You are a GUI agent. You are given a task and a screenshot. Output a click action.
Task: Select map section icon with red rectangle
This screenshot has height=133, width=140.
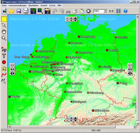(33, 11)
